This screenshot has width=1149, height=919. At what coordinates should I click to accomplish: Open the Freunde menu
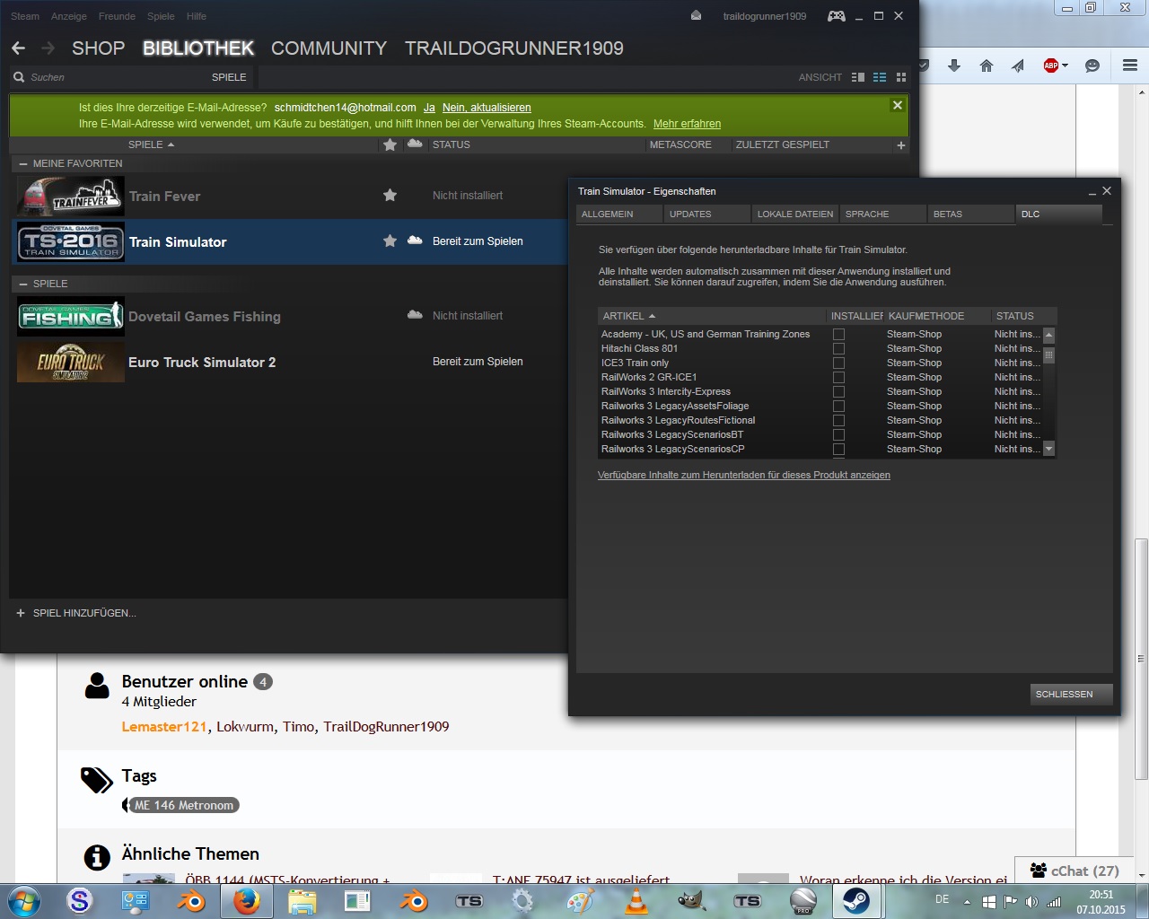pyautogui.click(x=117, y=16)
